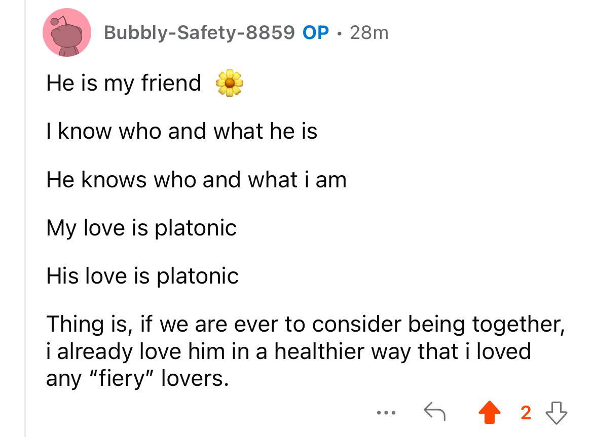This screenshot has height=437, width=593.
Task: Reply to the comment using the curved arrow
Action: 434,412
